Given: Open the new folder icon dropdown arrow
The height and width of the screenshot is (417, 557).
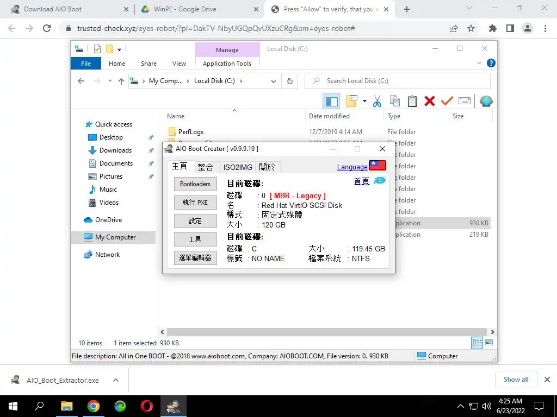Looking at the screenshot, I should click(364, 101).
